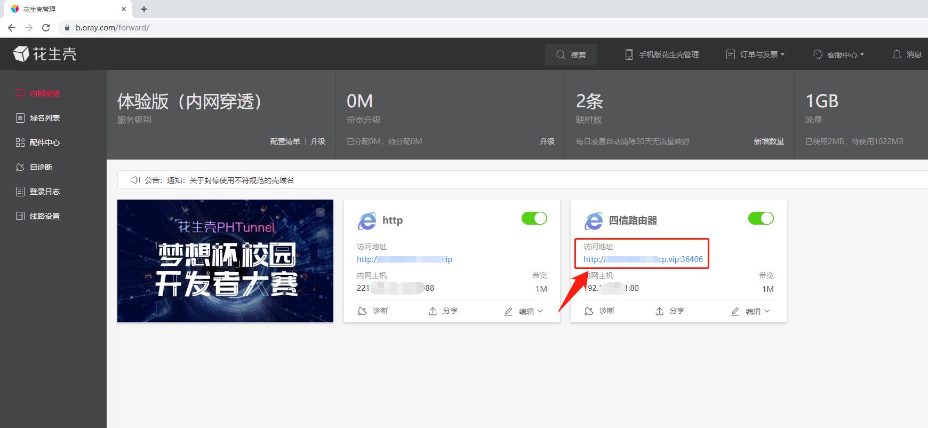
Task: Click 编辑 pencil icon on 四信路由器 card
Action: [x=735, y=312]
